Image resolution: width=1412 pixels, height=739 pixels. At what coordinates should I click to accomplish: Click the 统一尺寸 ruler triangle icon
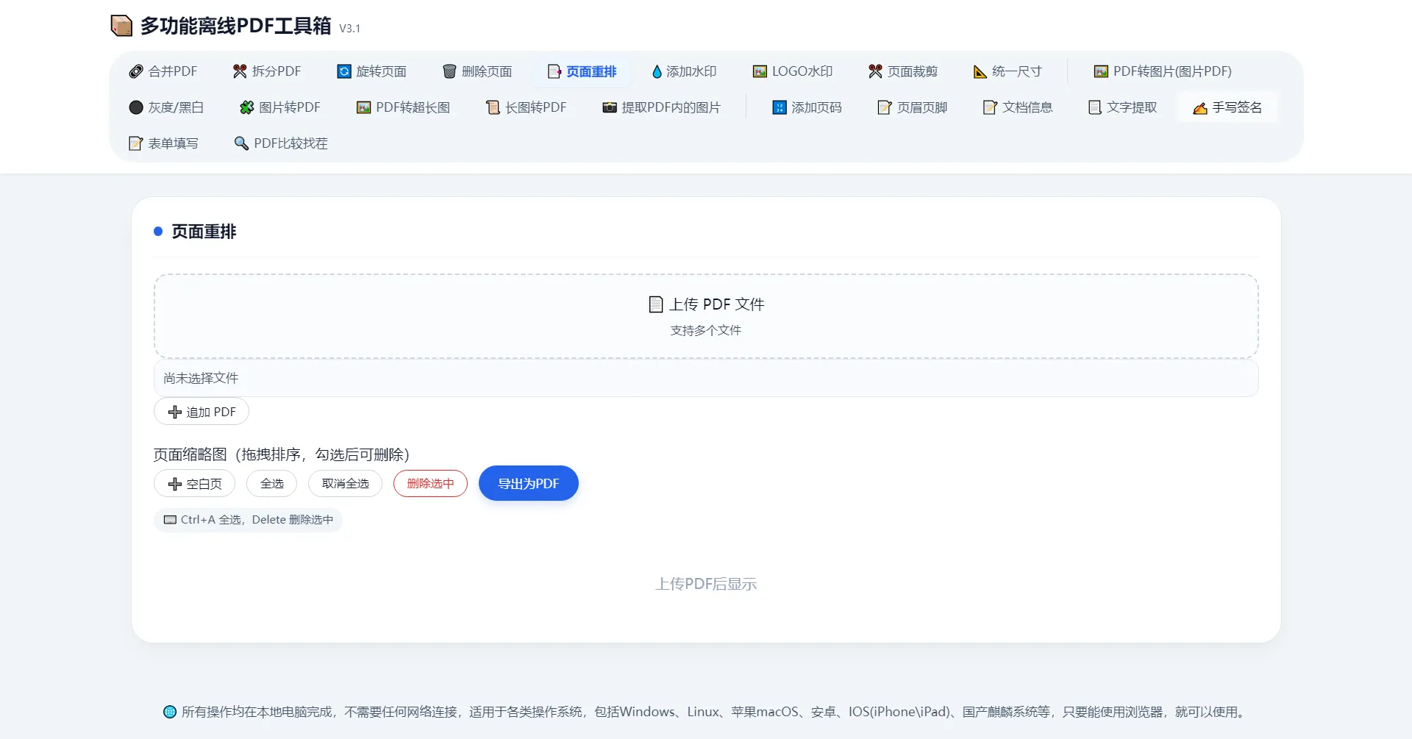[x=980, y=71]
